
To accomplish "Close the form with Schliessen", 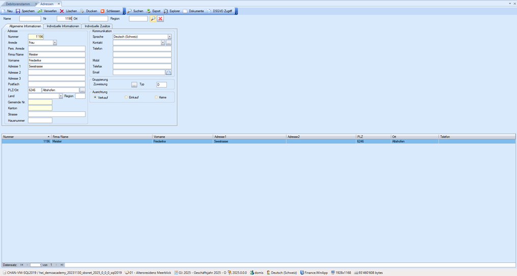I will pyautogui.click(x=110, y=11).
